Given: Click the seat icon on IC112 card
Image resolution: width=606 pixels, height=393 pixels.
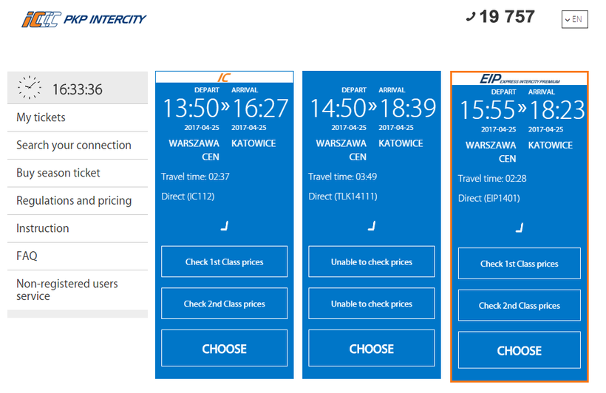Looking at the screenshot, I should (x=225, y=226).
